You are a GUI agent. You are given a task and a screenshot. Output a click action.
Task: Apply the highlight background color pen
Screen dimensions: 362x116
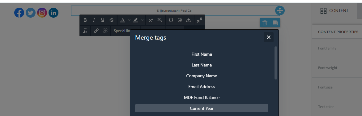point(136,20)
